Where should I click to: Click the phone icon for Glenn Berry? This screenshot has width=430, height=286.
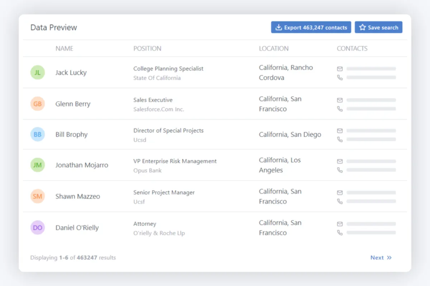[340, 109]
